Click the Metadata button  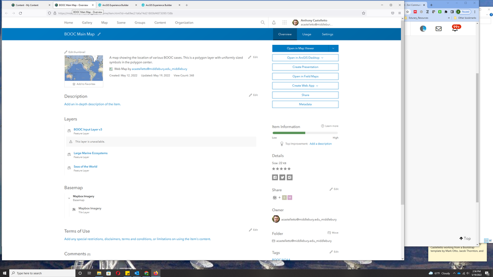(305, 104)
